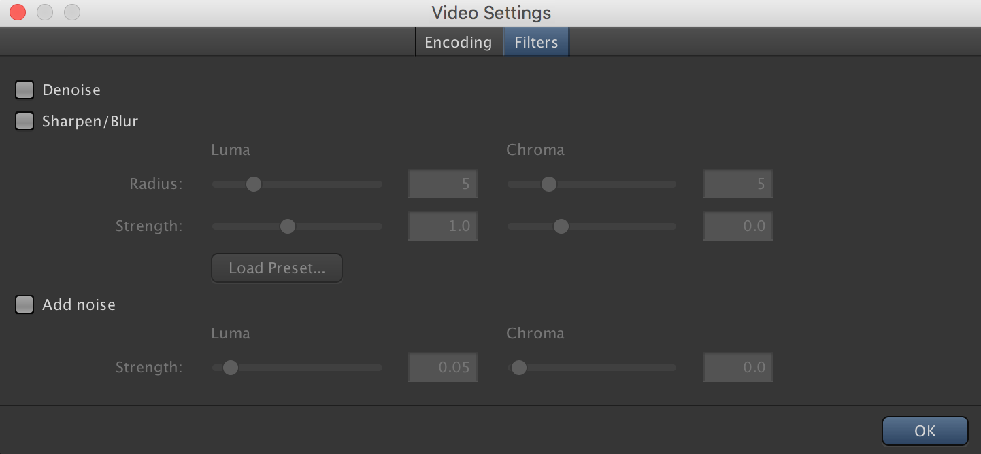This screenshot has height=454, width=981.
Task: Toggle the Sharpen/Blur filter checkbox
Action: point(24,121)
